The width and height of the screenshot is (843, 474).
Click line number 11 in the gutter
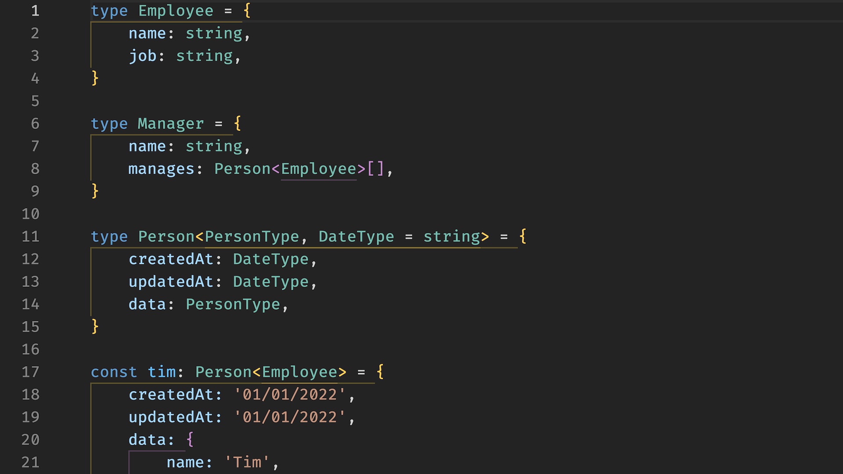(x=30, y=237)
